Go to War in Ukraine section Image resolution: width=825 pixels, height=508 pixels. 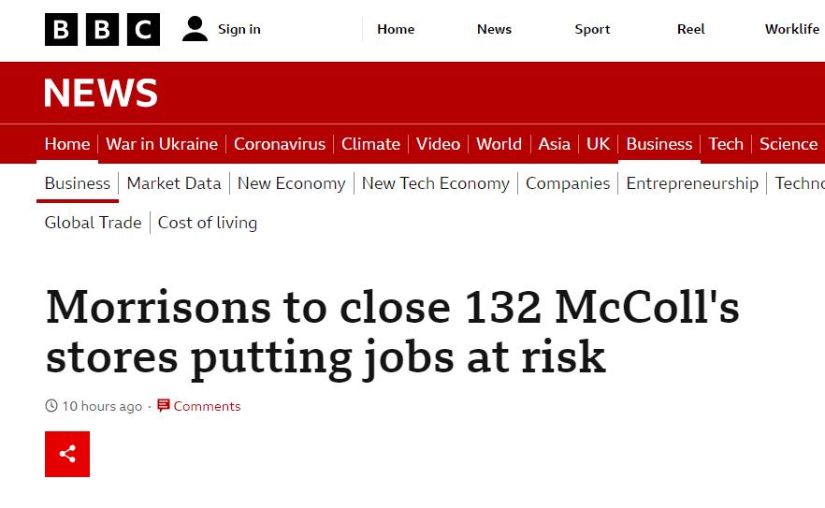pyautogui.click(x=162, y=144)
